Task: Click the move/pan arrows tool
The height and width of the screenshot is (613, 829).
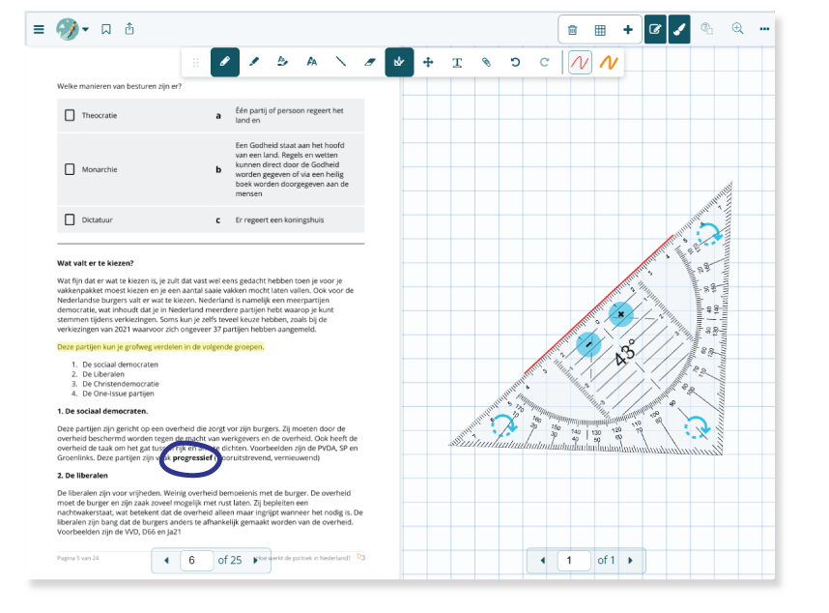Action: coord(428,62)
